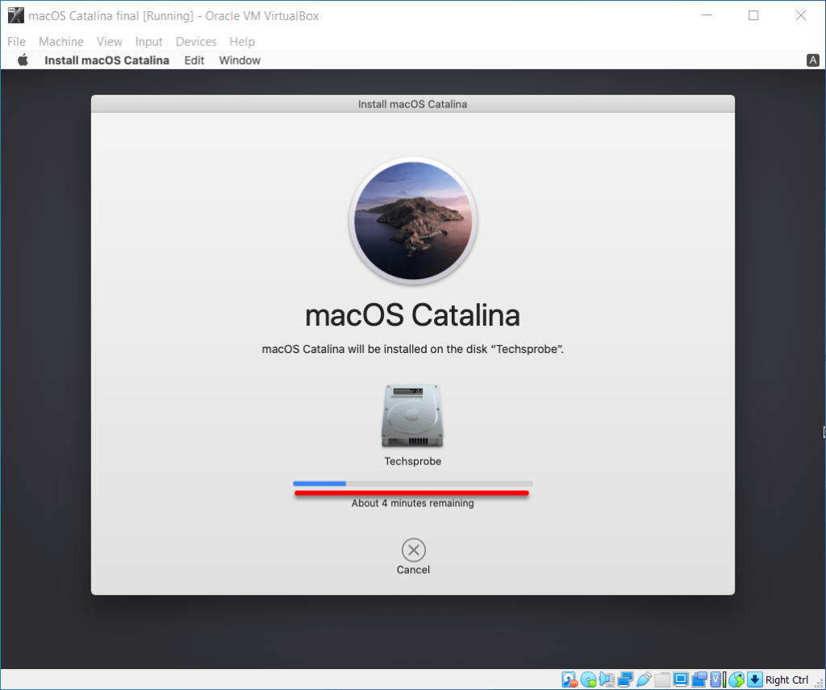Open VirtualBox Machine menu

[61, 42]
